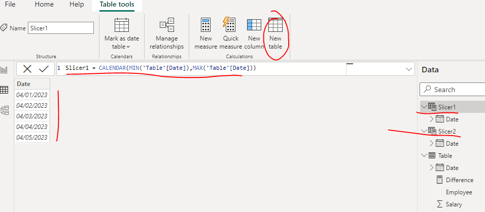485x212 pixels.
Task: Switch to Report view icon
Action: pyautogui.click(x=5, y=70)
